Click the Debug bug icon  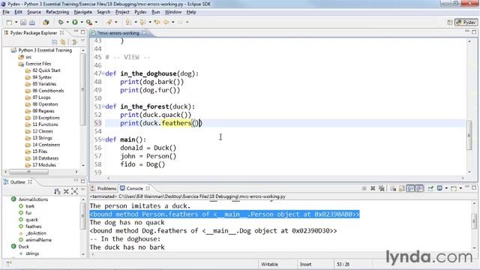[61, 22]
